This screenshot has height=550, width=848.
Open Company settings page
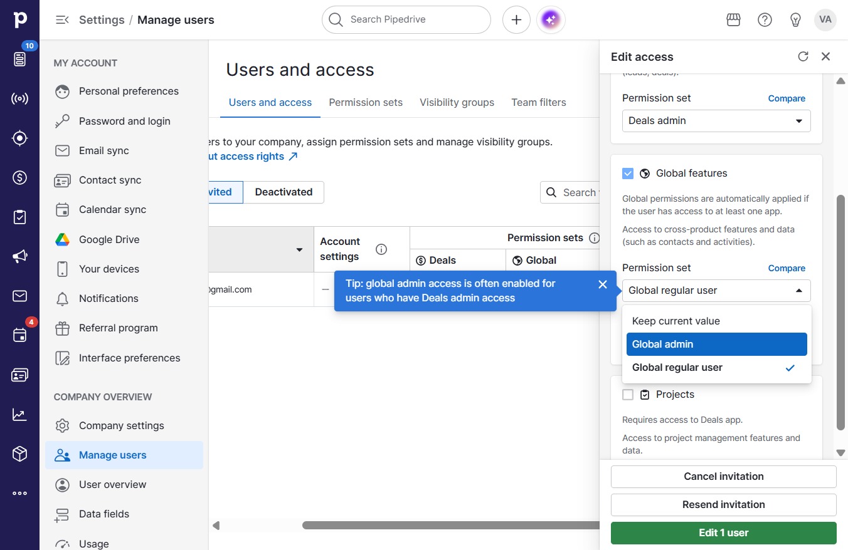tap(124, 426)
